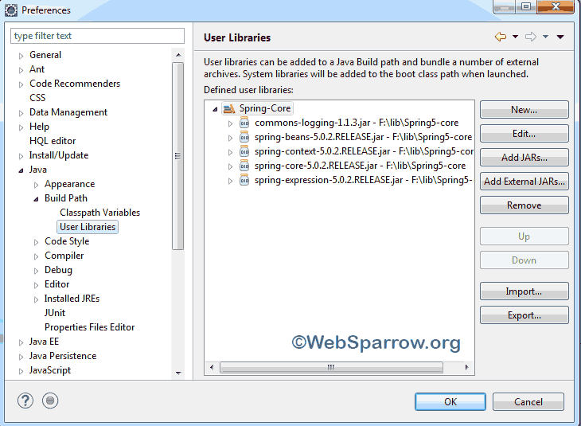Expand the Code Recommenders node
The height and width of the screenshot is (426, 581).
click(21, 84)
